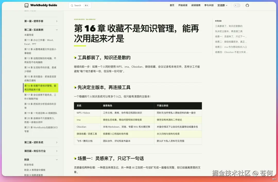Click the WorkBuddy Guide logo icon
The height and width of the screenshot is (182, 278).
[27, 5]
